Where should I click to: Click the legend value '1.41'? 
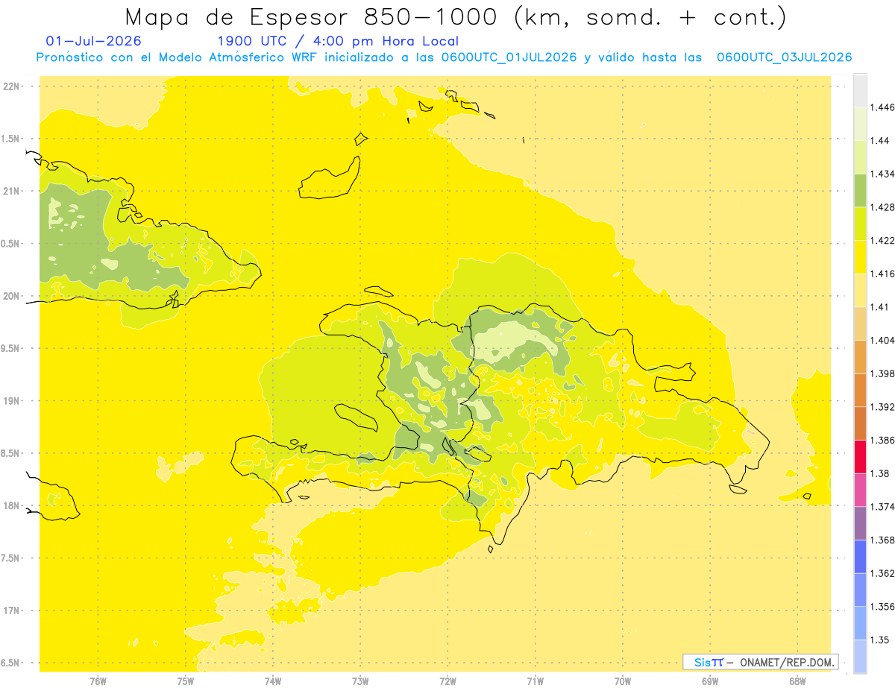pos(881,306)
